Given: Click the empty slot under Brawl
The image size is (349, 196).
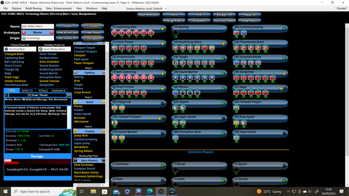Looking at the screenshot, I should pyautogui.click(x=176, y=170).
